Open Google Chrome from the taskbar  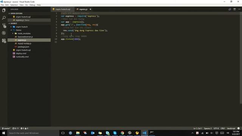point(122,133)
